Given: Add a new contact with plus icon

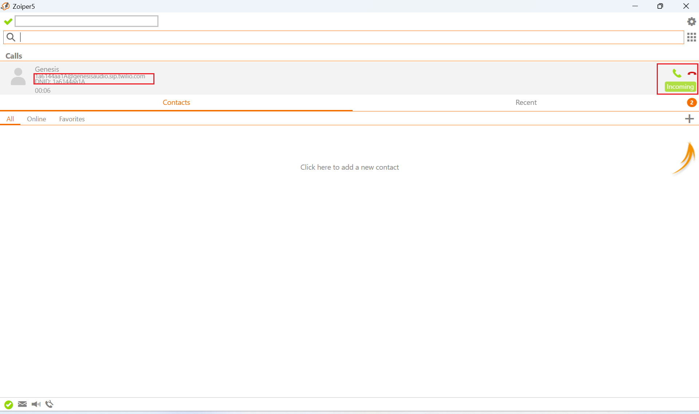Looking at the screenshot, I should coord(689,119).
